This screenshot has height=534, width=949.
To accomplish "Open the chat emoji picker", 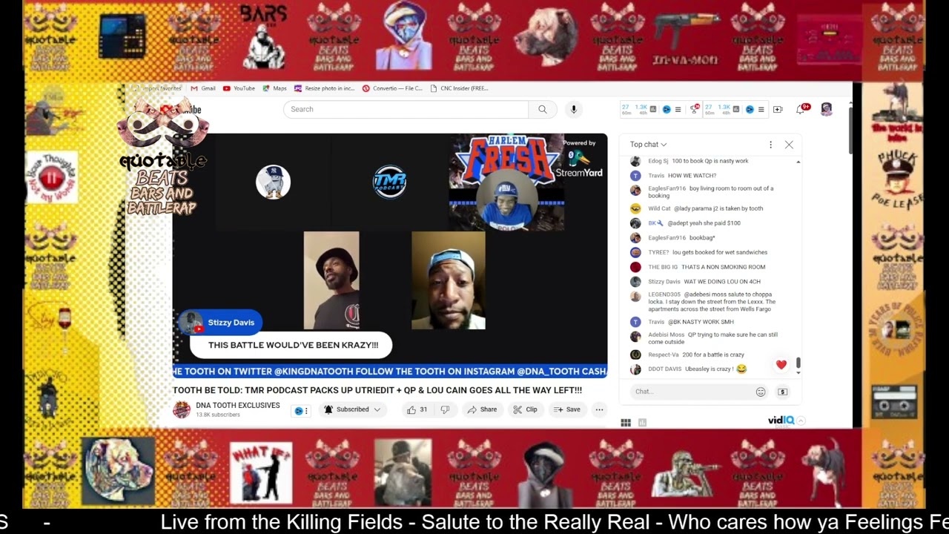I will [x=761, y=392].
